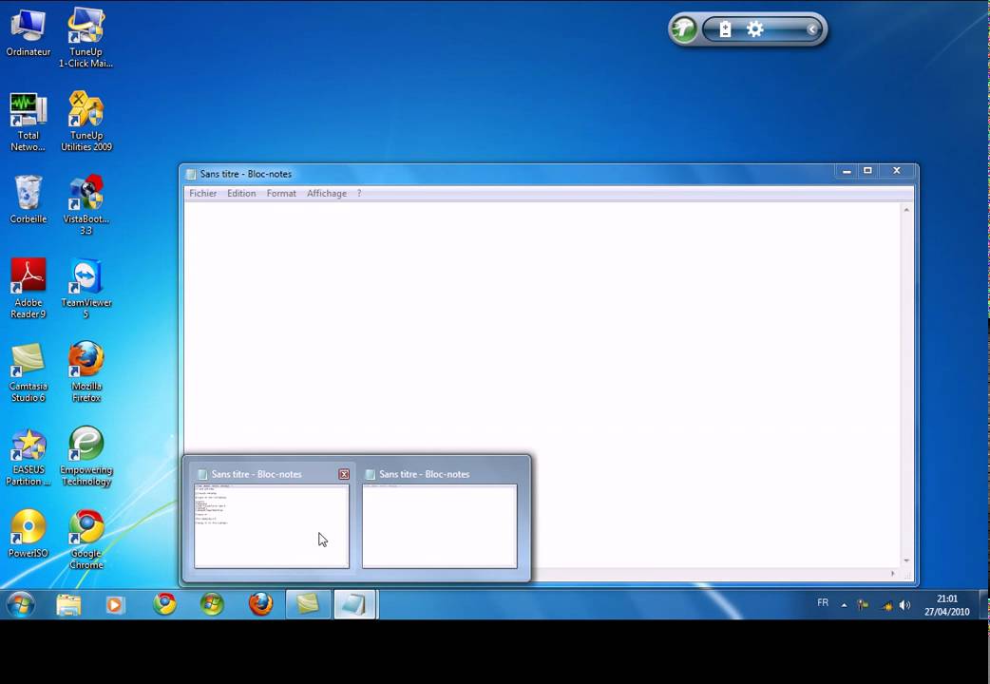The width and height of the screenshot is (990, 684).
Task: Click Notepad scrollbar down arrow
Action: point(906,560)
